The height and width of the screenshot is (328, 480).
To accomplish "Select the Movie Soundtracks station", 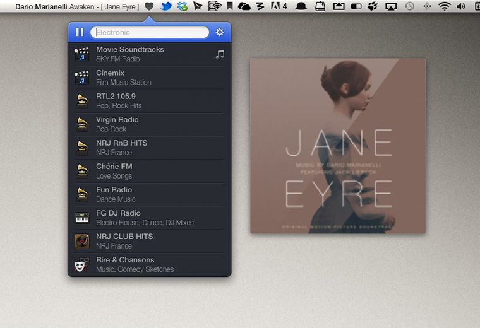I will click(150, 54).
